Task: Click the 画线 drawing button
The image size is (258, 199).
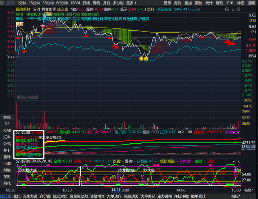Action: (220, 3)
